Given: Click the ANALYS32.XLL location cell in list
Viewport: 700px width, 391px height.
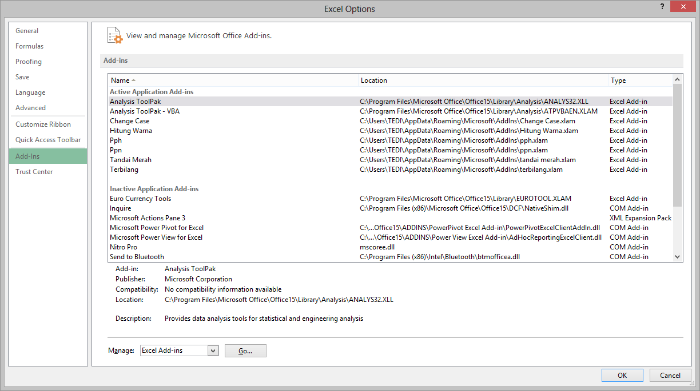Looking at the screenshot, I should (474, 102).
